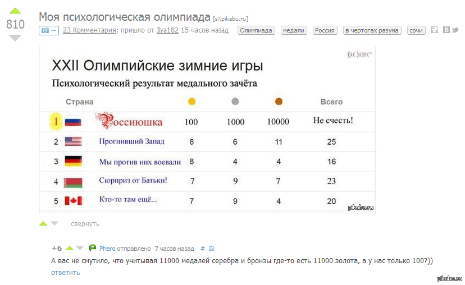
Task: Collapse the post image with the camera toggle
Action: (48, 30)
